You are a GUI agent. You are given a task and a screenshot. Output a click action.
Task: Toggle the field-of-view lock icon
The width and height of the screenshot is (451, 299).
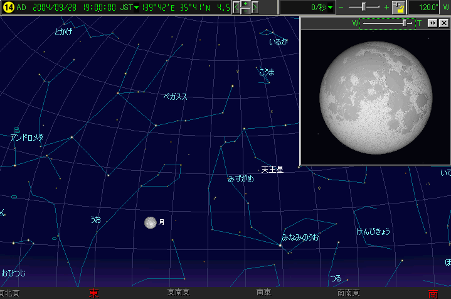399,8
